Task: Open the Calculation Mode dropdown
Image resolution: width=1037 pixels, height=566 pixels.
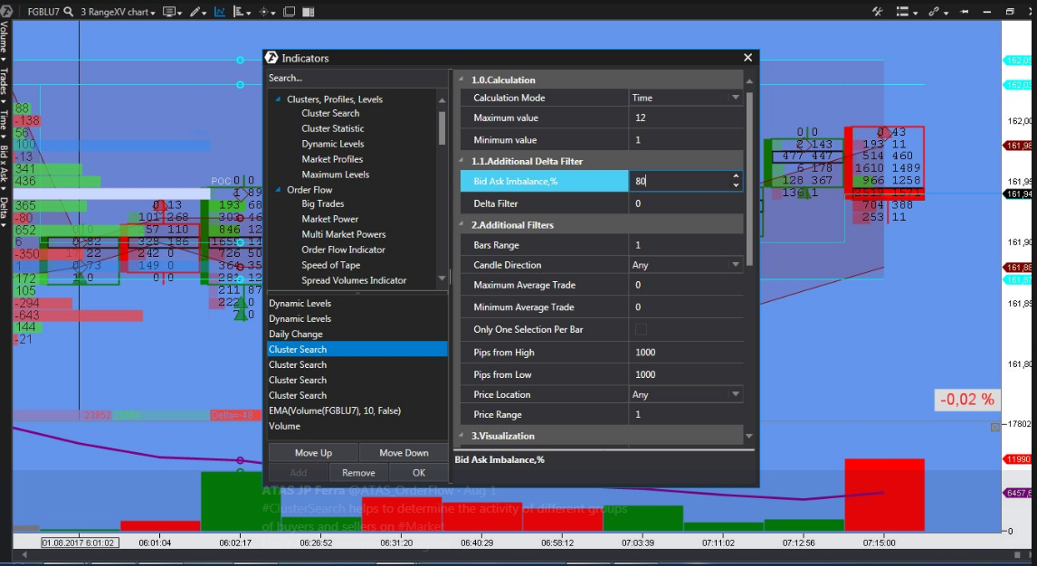Action: (735, 98)
